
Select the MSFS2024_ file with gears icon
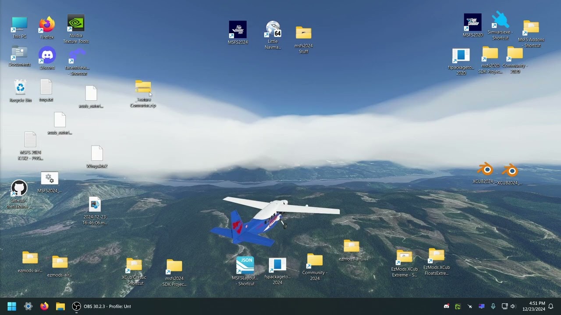(49, 182)
